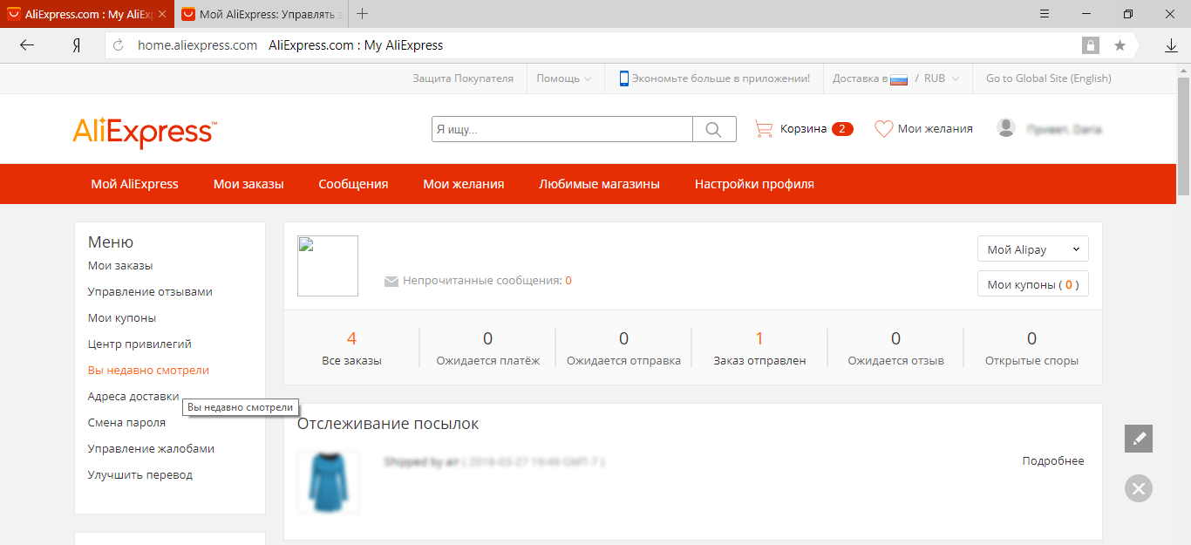Select Настройки профиля in navigation bar
The width and height of the screenshot is (1191, 545).
tap(754, 184)
